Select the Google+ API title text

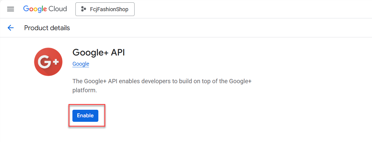tap(99, 52)
